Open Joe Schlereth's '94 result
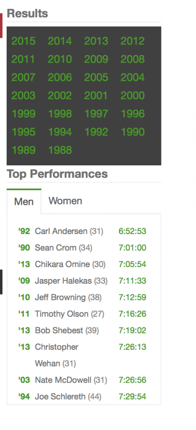Viewport: 196px width, 430px height. (24, 396)
